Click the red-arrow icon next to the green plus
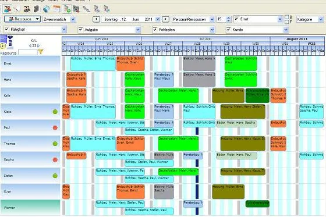Screen dimensions: 326x217 point(76,9)
